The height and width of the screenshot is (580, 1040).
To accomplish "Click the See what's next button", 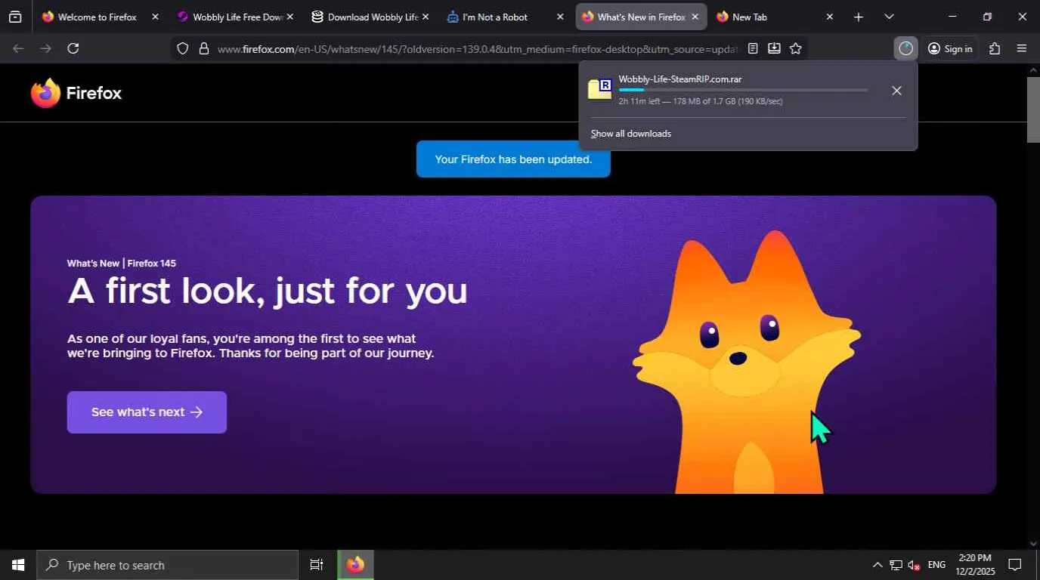I will pyautogui.click(x=147, y=412).
